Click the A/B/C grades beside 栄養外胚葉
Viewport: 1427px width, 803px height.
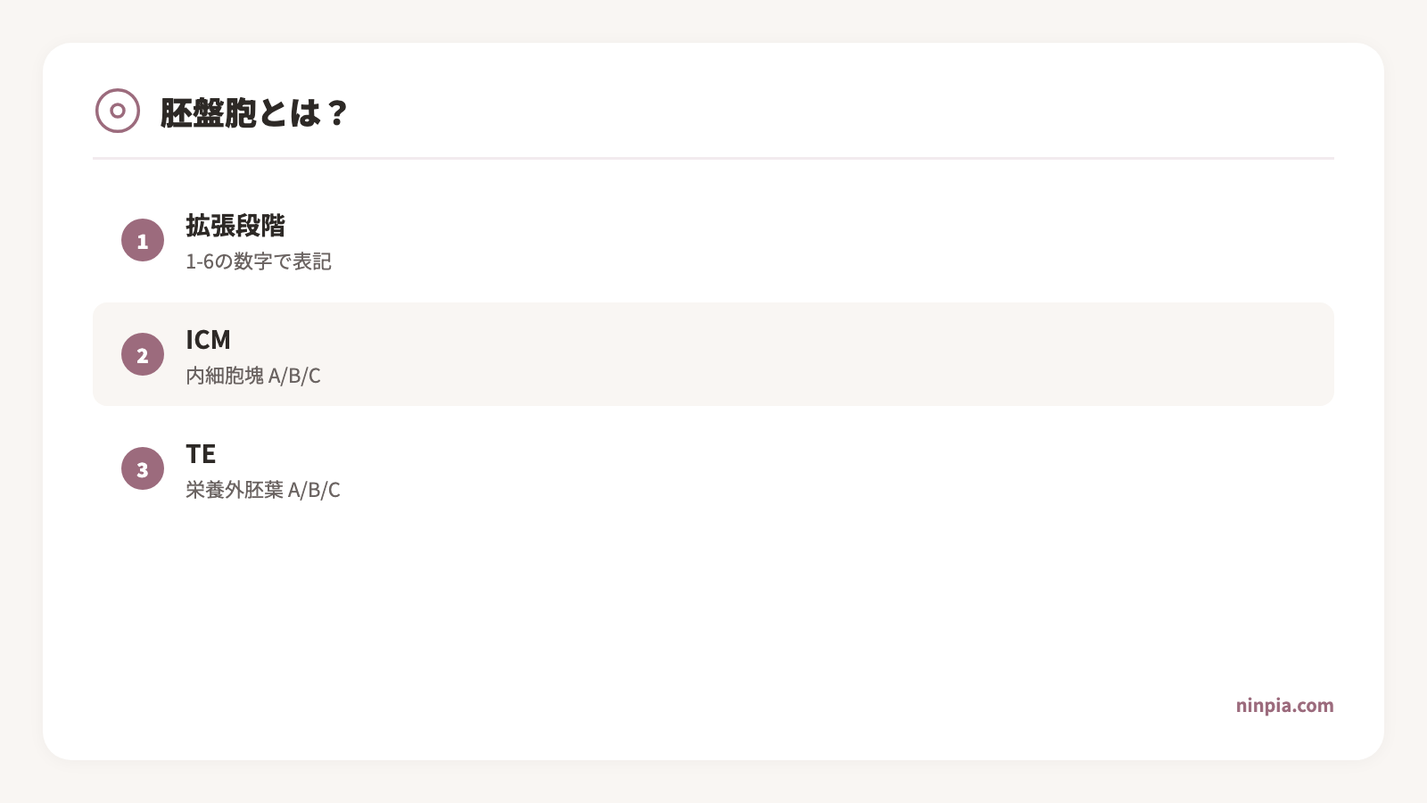tap(314, 490)
